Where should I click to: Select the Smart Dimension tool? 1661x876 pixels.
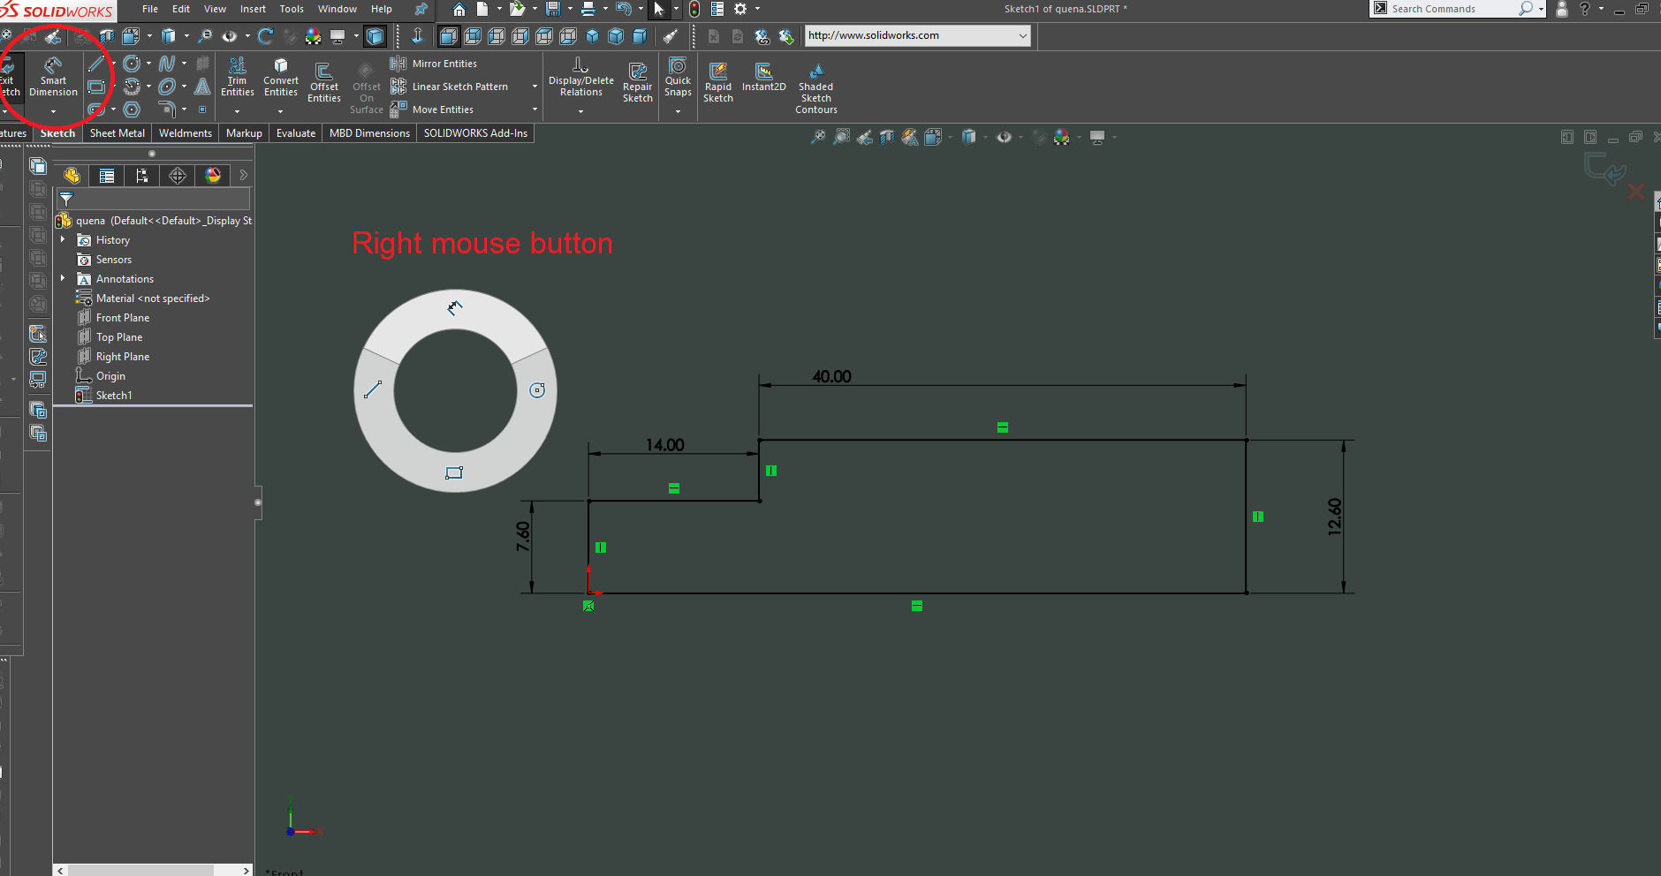(x=53, y=77)
